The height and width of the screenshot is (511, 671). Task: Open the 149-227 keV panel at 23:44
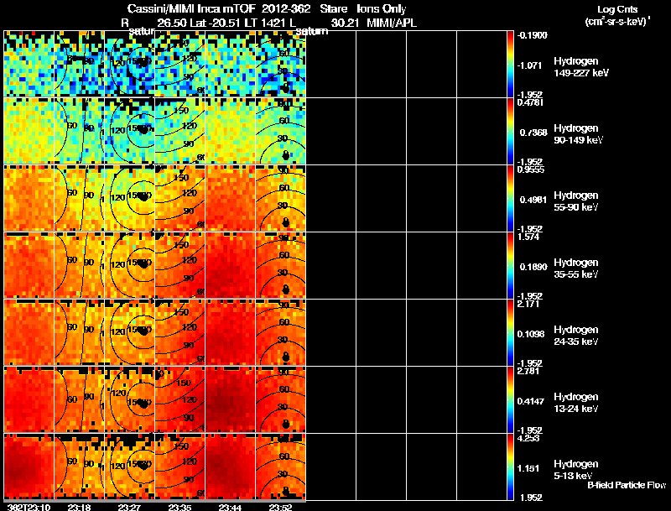pos(230,64)
